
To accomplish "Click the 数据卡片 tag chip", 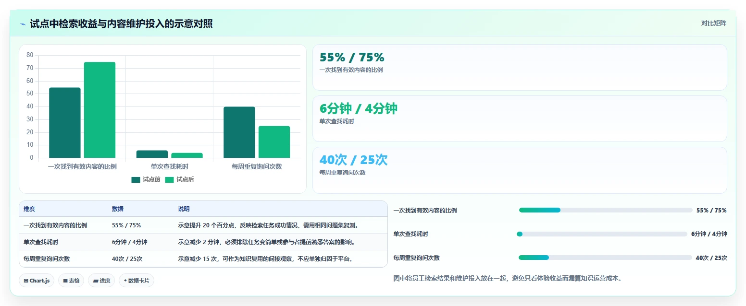I will pyautogui.click(x=137, y=281).
